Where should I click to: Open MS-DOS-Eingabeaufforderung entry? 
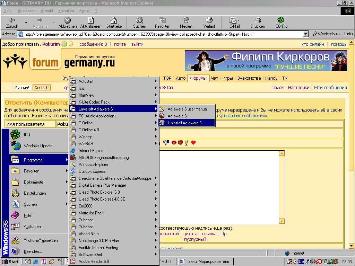pos(114,158)
